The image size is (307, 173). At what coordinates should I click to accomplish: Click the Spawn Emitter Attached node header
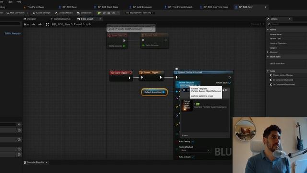(203, 73)
